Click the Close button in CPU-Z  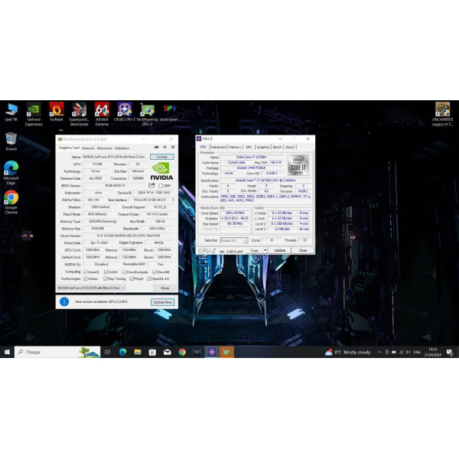pyautogui.click(x=303, y=250)
